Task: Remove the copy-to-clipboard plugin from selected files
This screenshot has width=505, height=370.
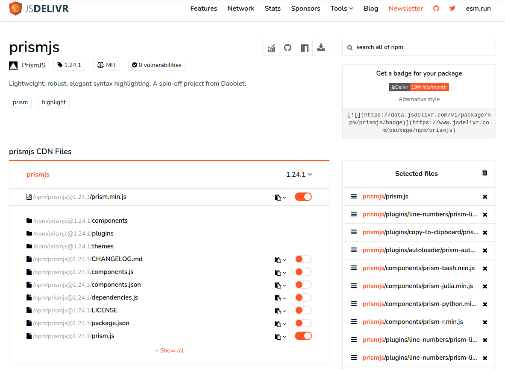Action: pyautogui.click(x=485, y=233)
